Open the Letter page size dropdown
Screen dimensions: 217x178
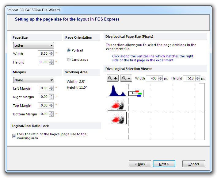(x=34, y=45)
